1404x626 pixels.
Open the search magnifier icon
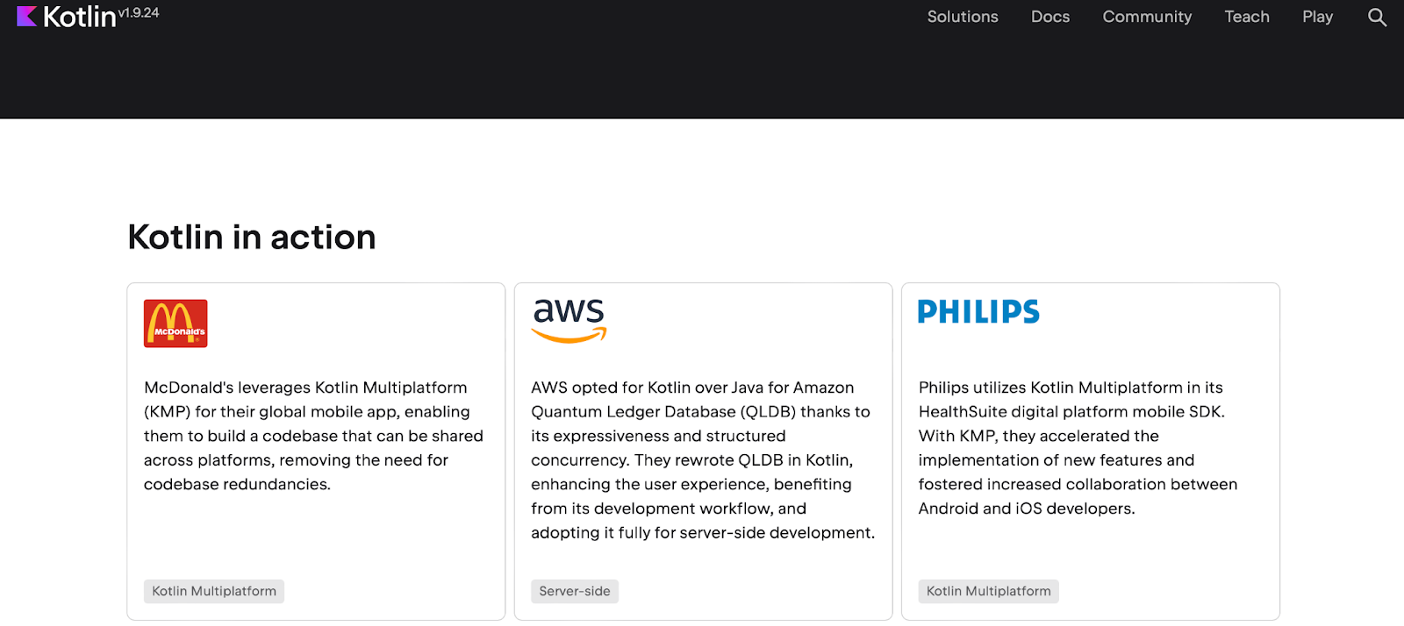[1377, 18]
